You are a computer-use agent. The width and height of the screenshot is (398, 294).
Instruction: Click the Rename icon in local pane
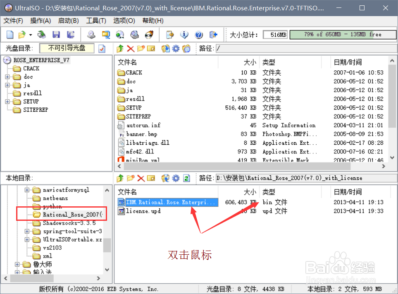pyautogui.click(x=151, y=178)
